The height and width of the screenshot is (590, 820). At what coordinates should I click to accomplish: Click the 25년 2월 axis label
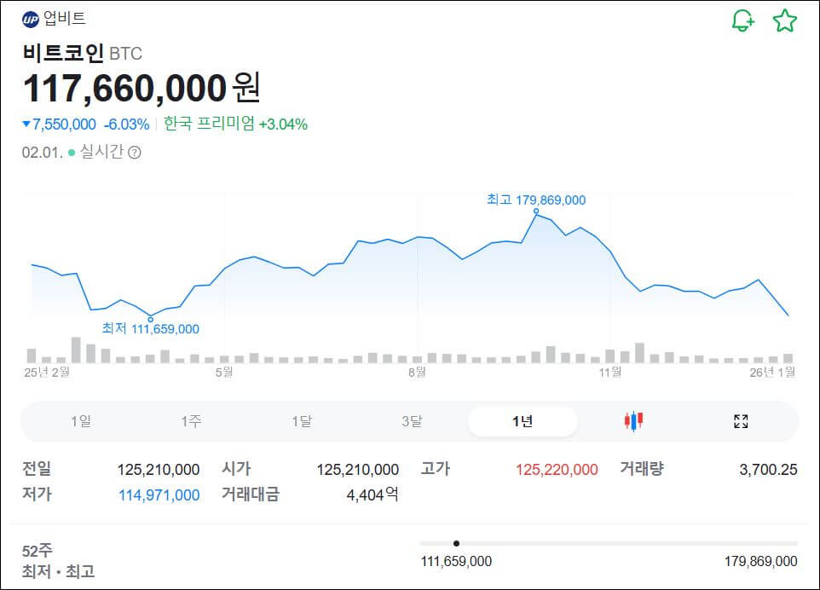coord(47,373)
